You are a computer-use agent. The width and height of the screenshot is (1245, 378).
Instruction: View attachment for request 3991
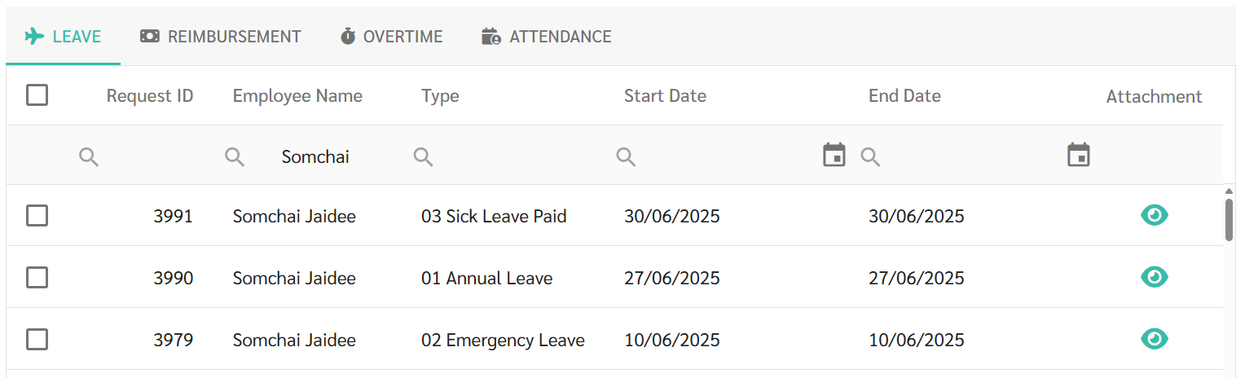pyautogui.click(x=1154, y=215)
